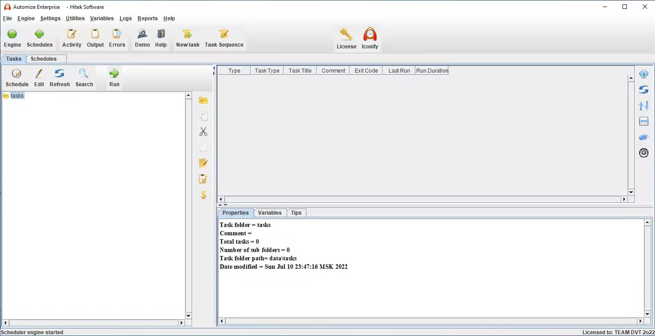Image resolution: width=655 pixels, height=336 pixels.
Task: Open the Task Sequence icon
Action: (224, 34)
